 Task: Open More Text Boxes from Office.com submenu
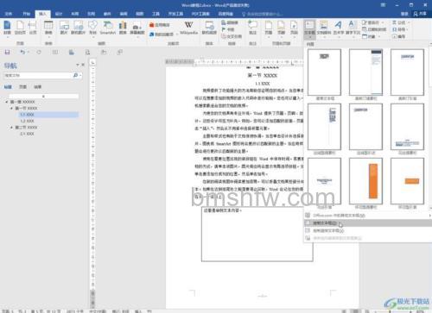367,216
